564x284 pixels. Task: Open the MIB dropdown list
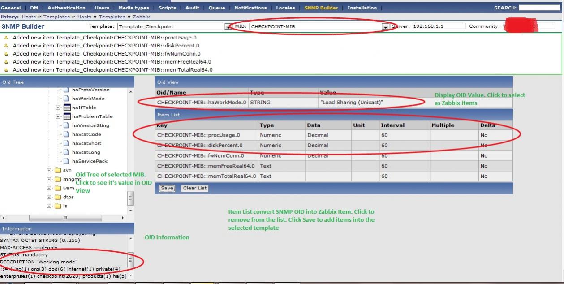click(385, 27)
